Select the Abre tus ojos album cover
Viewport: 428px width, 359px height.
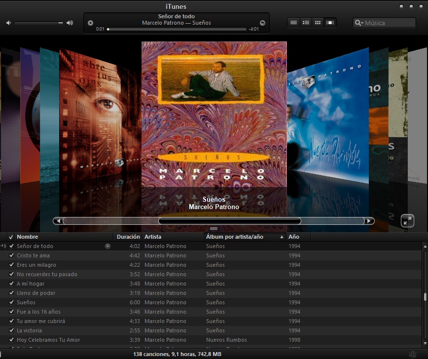point(100,115)
